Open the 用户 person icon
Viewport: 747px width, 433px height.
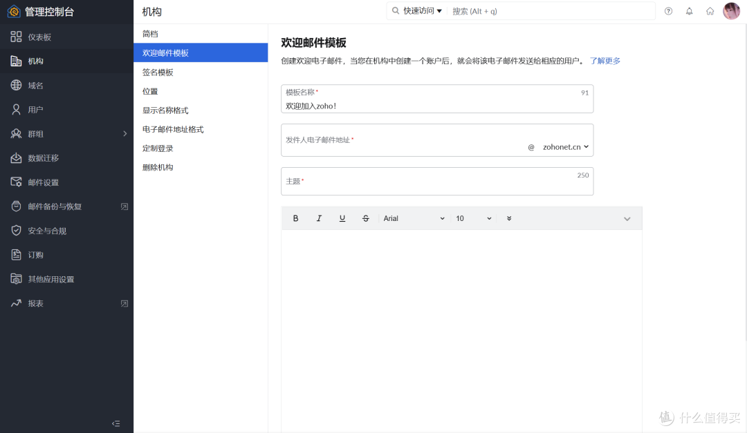click(16, 109)
